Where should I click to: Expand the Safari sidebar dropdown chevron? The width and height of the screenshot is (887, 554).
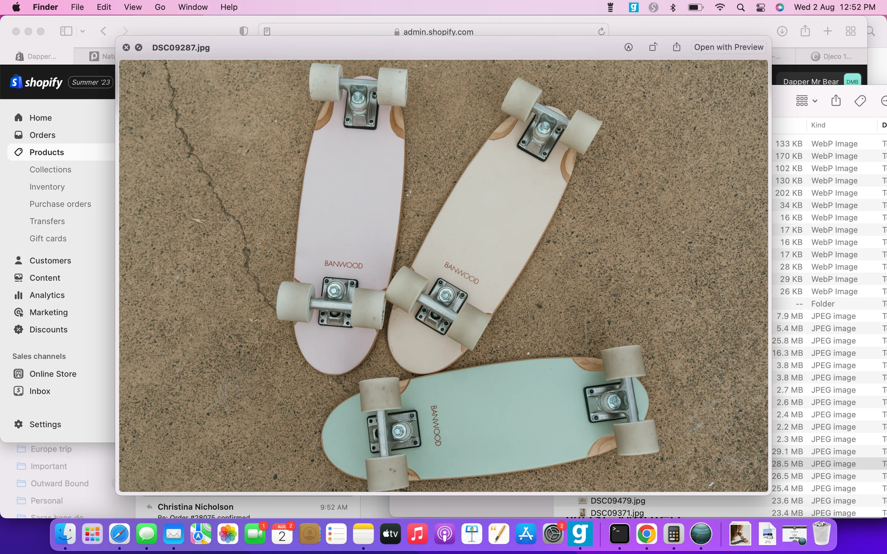click(x=83, y=31)
